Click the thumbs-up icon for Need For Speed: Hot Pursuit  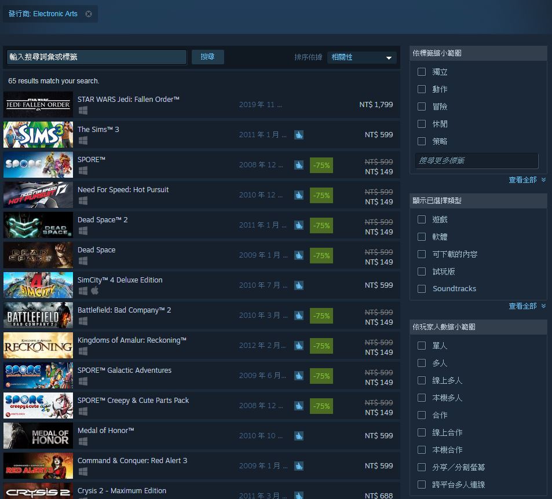point(299,195)
